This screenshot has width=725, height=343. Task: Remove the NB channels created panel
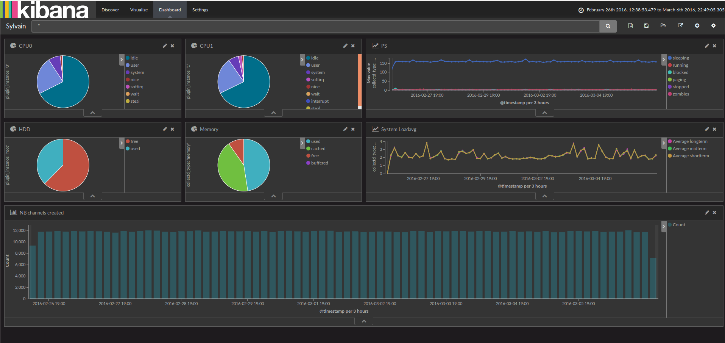pos(714,213)
